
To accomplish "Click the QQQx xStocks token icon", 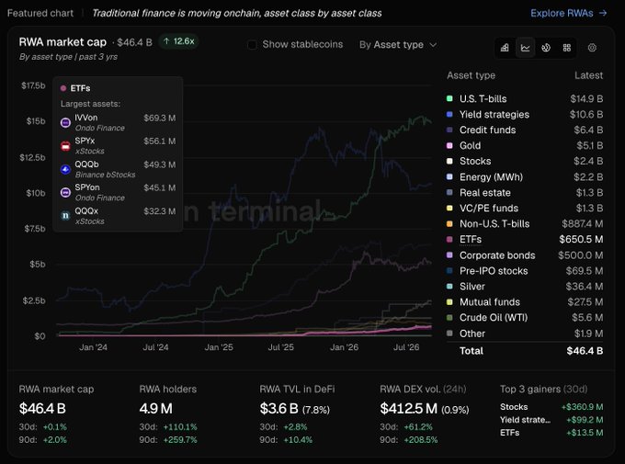I will coord(65,216).
